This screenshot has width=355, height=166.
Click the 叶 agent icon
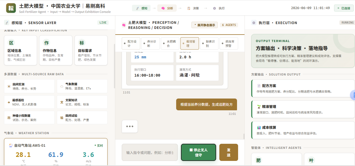[x=311, y=160]
